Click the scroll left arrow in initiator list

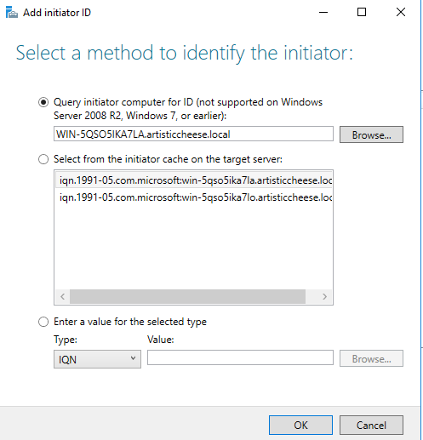point(63,297)
